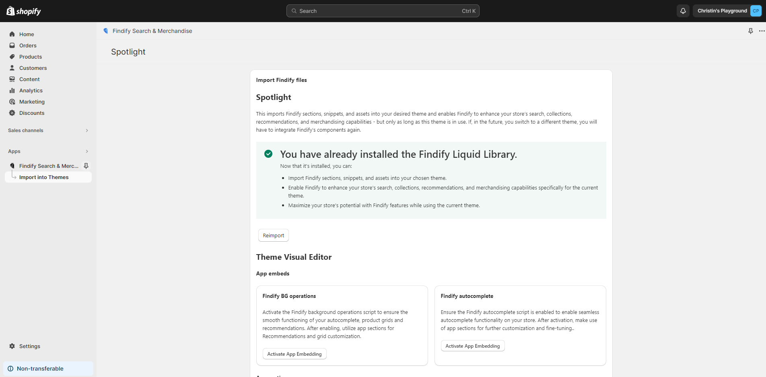Select the Marketing section
Image resolution: width=766 pixels, height=377 pixels.
(x=32, y=102)
